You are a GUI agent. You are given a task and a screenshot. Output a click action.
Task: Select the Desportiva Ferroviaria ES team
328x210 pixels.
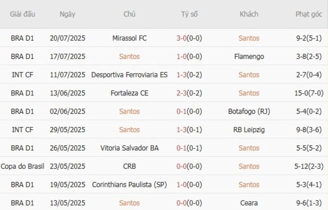click(x=130, y=75)
